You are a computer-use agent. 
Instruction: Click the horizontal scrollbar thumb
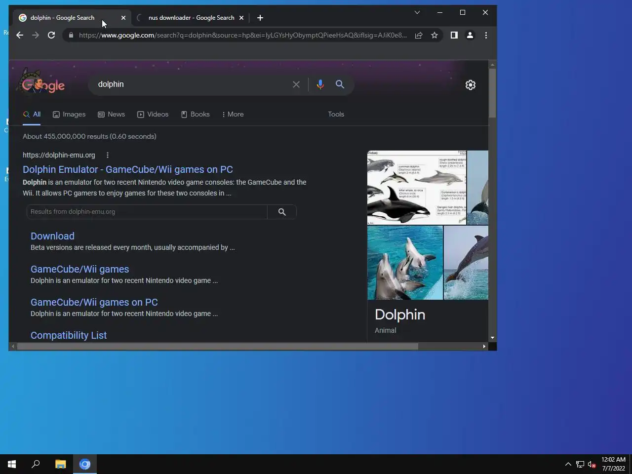[x=217, y=347]
